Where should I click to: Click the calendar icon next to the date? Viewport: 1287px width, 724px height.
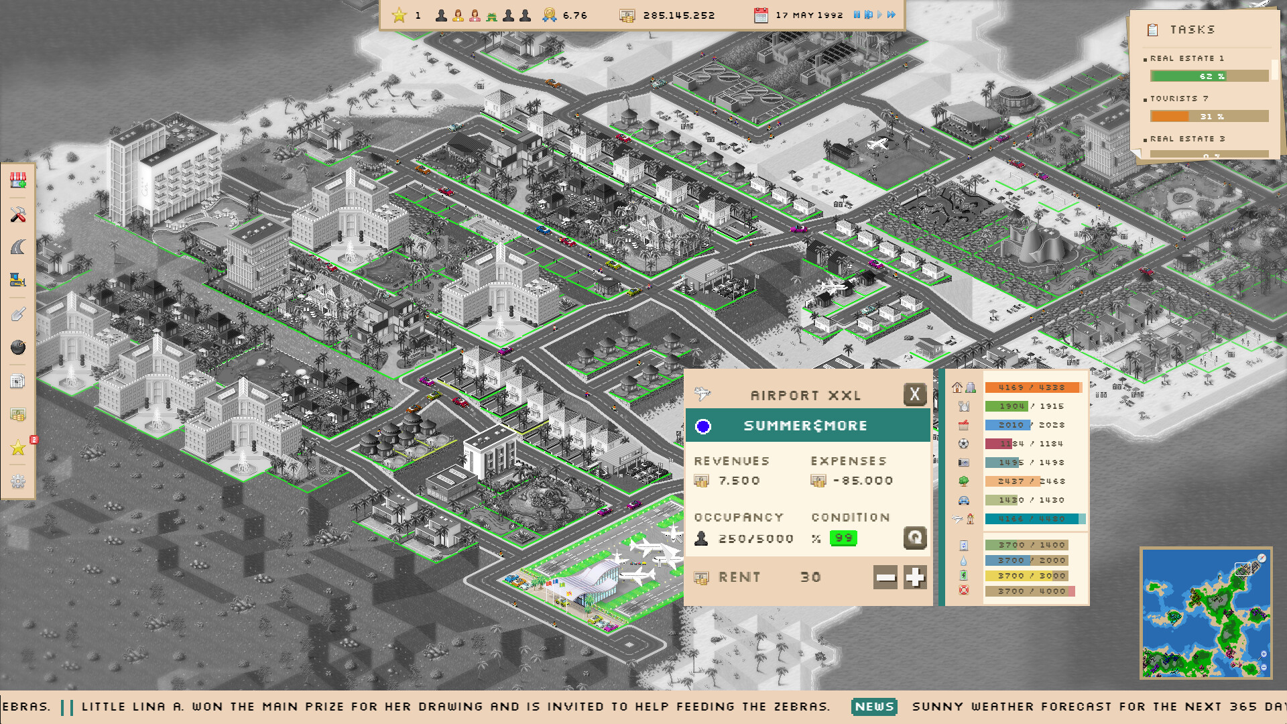(761, 14)
